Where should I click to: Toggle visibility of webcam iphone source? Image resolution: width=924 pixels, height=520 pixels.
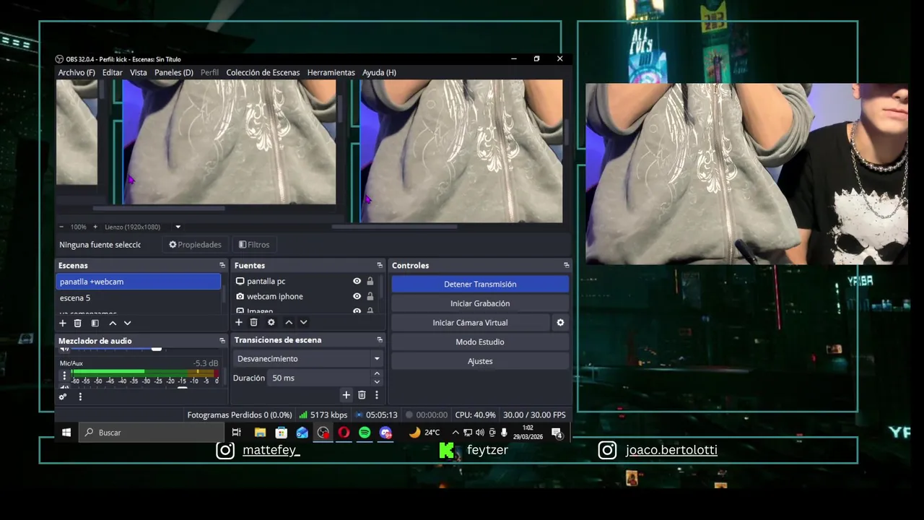click(357, 296)
